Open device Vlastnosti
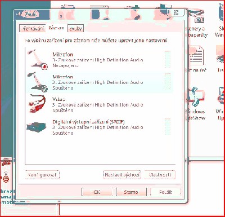 coord(160,175)
